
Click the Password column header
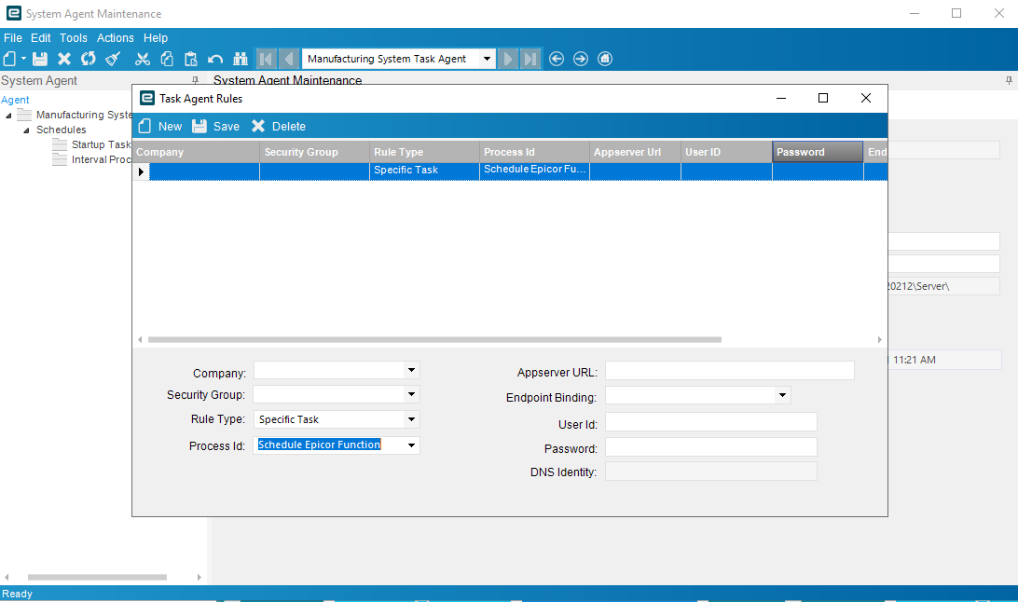(x=819, y=152)
